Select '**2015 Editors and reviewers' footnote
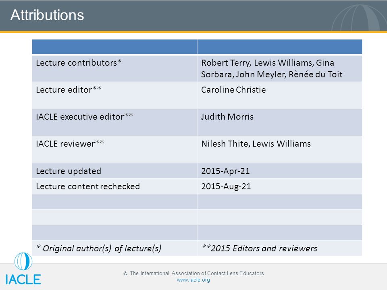 tap(280, 248)
